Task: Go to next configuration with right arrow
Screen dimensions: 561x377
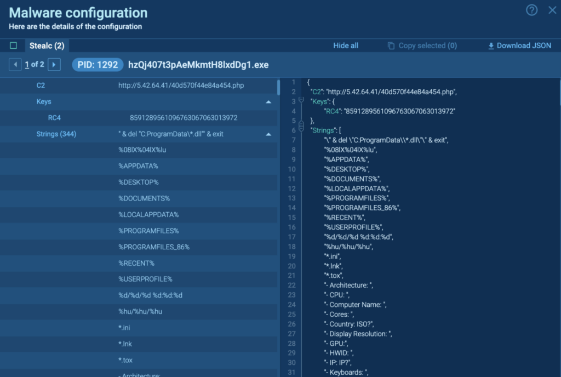Action: [x=54, y=65]
